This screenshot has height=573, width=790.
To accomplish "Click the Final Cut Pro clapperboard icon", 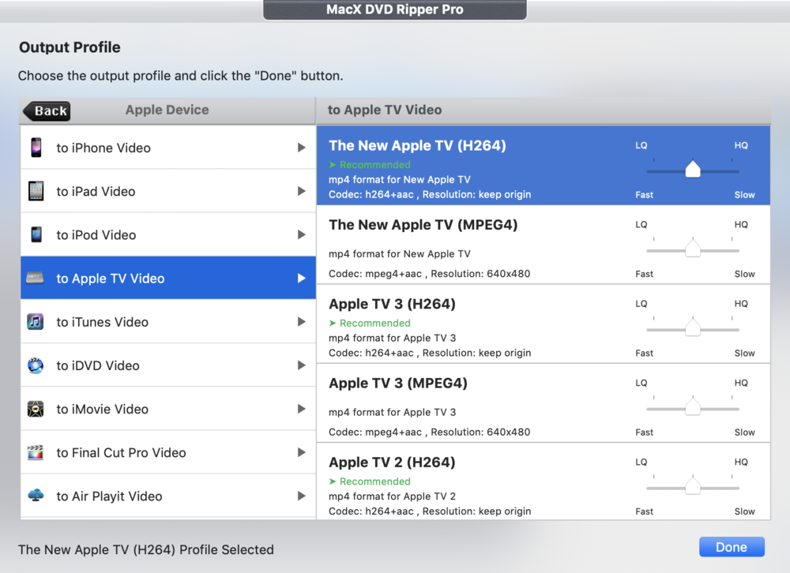I will (36, 453).
